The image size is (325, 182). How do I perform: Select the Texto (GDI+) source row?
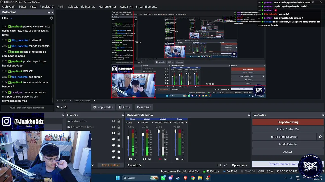coord(94,121)
